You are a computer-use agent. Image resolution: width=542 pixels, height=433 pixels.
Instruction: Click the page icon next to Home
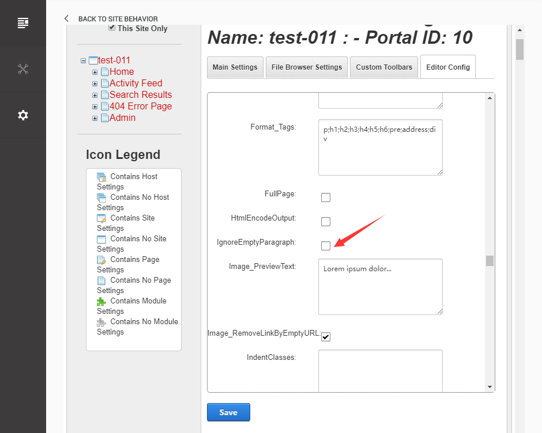click(104, 72)
